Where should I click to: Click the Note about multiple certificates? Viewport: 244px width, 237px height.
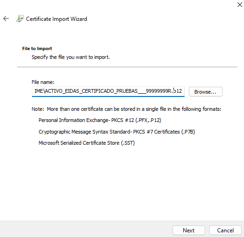126,109
